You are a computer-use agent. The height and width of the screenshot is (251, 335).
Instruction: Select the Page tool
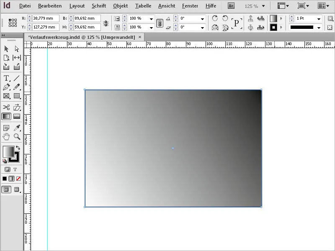[6, 58]
